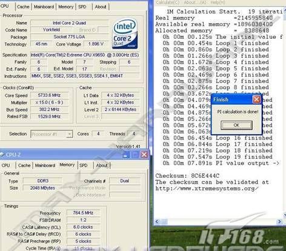This screenshot has height=251, width=286.
Task: Click the memory Frequency value 764.5 MHz
Action: pos(83,213)
